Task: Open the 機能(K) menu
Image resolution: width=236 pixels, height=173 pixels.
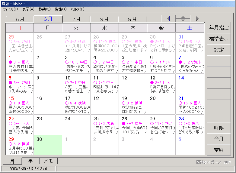Action: tap(60, 9)
